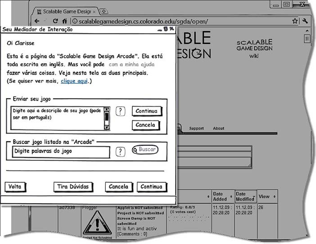Click Continua in Enviar seu jogo section
The width and height of the screenshot is (316, 244).
[x=147, y=111]
